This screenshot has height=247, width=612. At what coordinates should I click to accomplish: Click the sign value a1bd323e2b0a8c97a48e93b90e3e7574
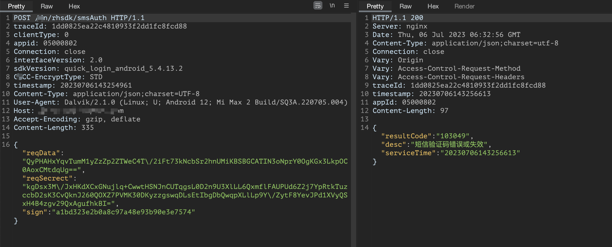click(x=123, y=212)
